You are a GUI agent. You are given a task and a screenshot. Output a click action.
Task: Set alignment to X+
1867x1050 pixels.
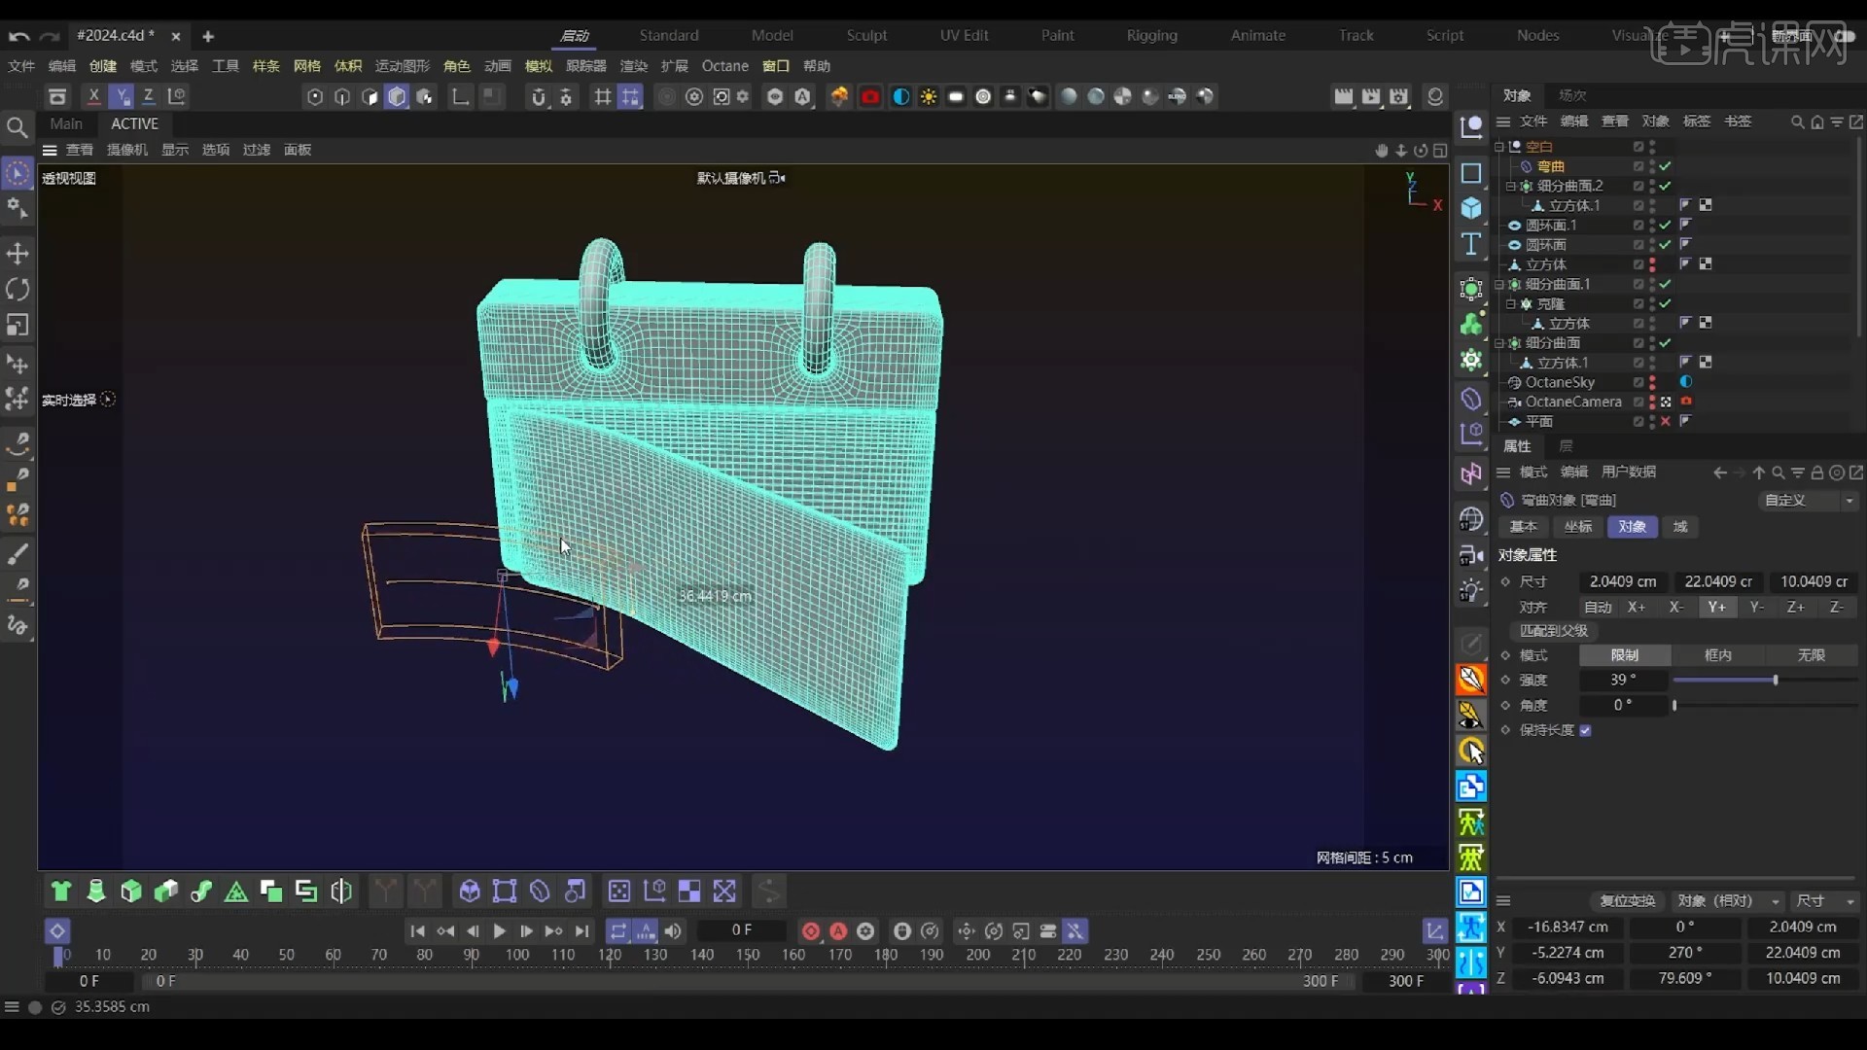1638,608
